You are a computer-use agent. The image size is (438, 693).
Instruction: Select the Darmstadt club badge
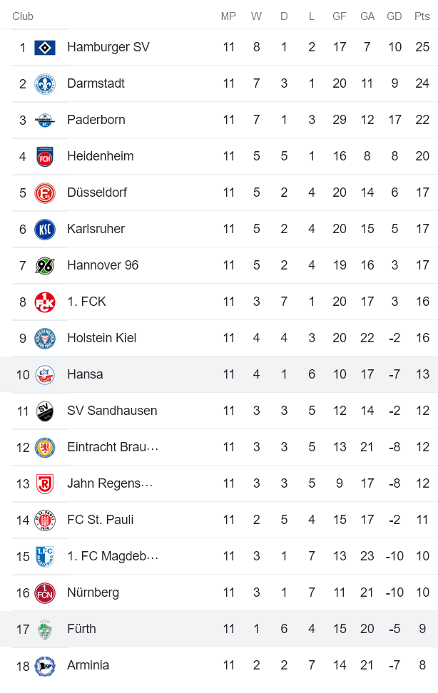pyautogui.click(x=43, y=83)
